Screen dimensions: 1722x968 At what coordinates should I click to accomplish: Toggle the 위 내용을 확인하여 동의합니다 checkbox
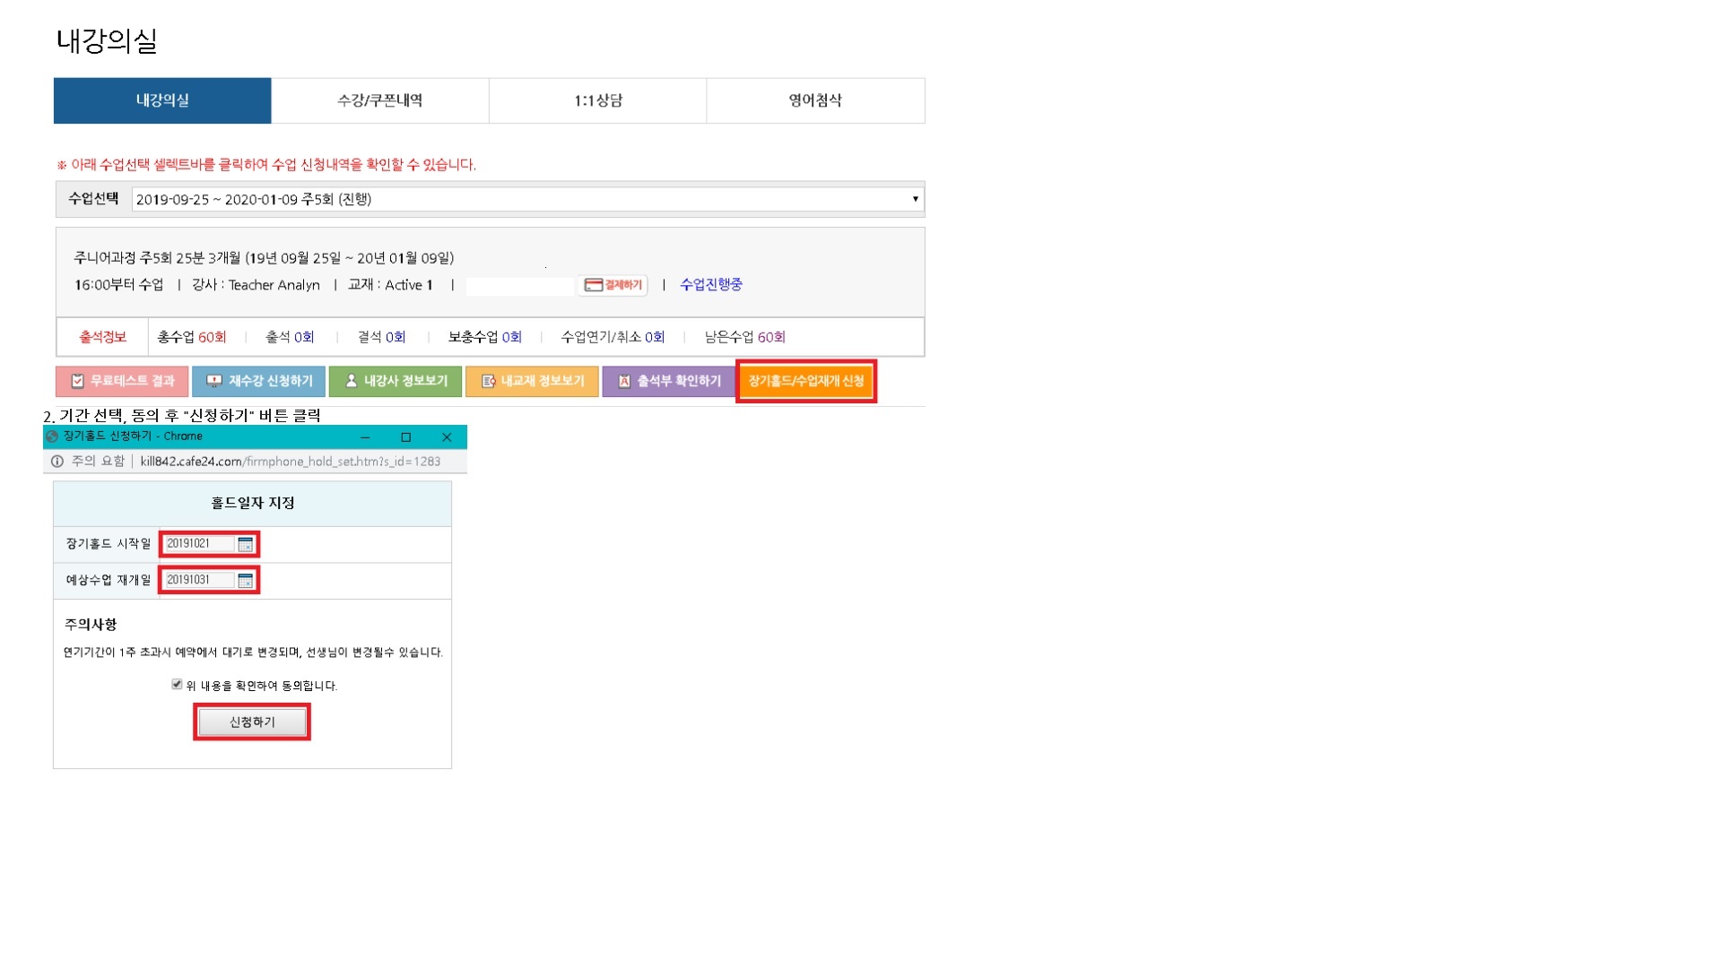pyautogui.click(x=177, y=685)
